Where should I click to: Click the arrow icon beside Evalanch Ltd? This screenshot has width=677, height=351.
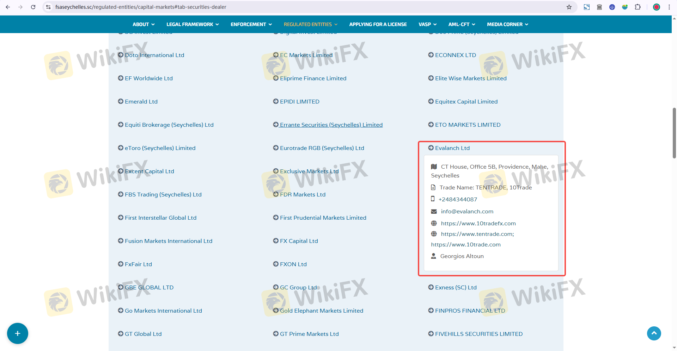(x=431, y=148)
